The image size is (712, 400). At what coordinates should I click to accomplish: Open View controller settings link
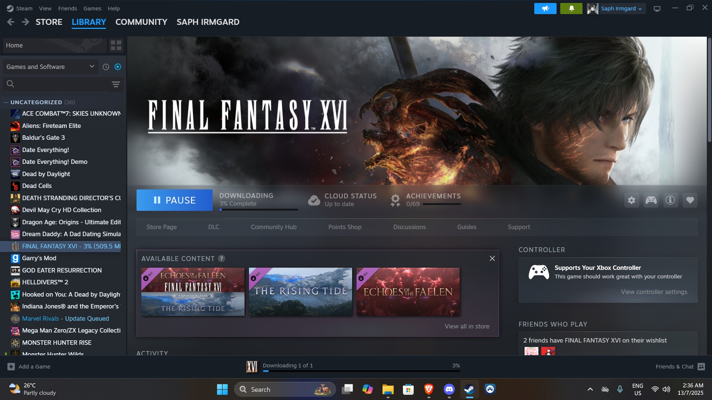(654, 292)
